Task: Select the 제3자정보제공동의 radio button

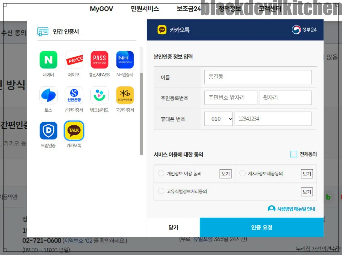Action: pyautogui.click(x=243, y=173)
